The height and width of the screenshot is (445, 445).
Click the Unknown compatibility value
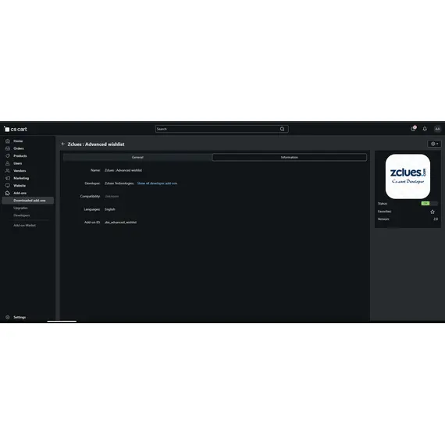click(x=112, y=197)
